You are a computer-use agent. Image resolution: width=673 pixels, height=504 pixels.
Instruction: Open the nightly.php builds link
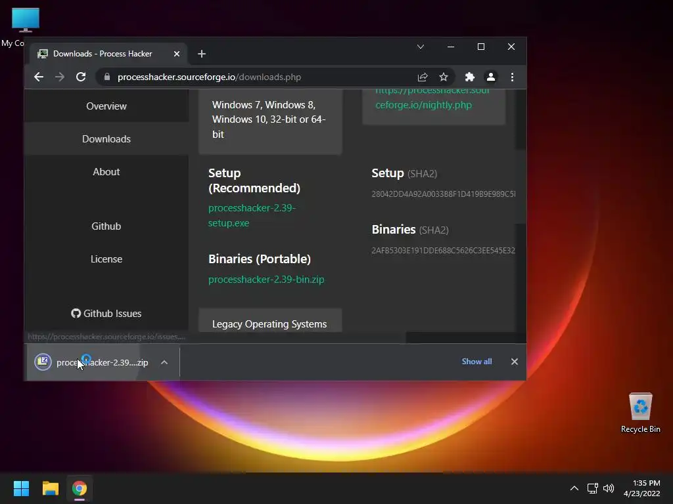coord(432,98)
